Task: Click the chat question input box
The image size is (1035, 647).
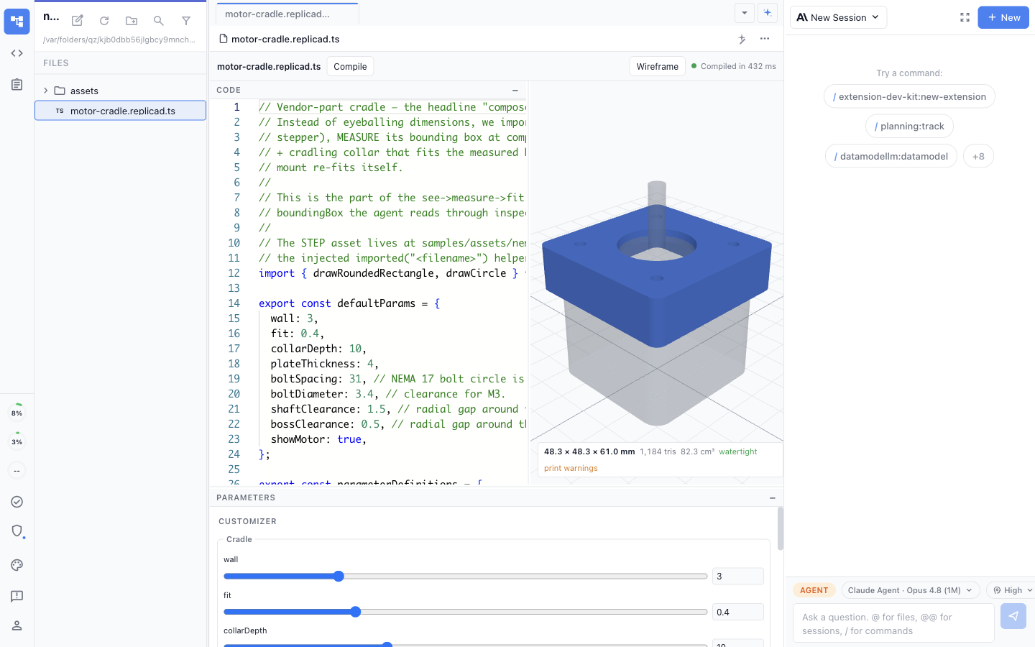Action: click(893, 623)
